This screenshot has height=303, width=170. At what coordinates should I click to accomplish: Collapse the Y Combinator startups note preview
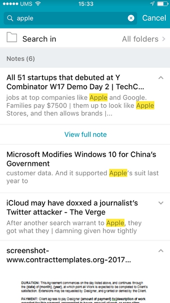(161, 78)
